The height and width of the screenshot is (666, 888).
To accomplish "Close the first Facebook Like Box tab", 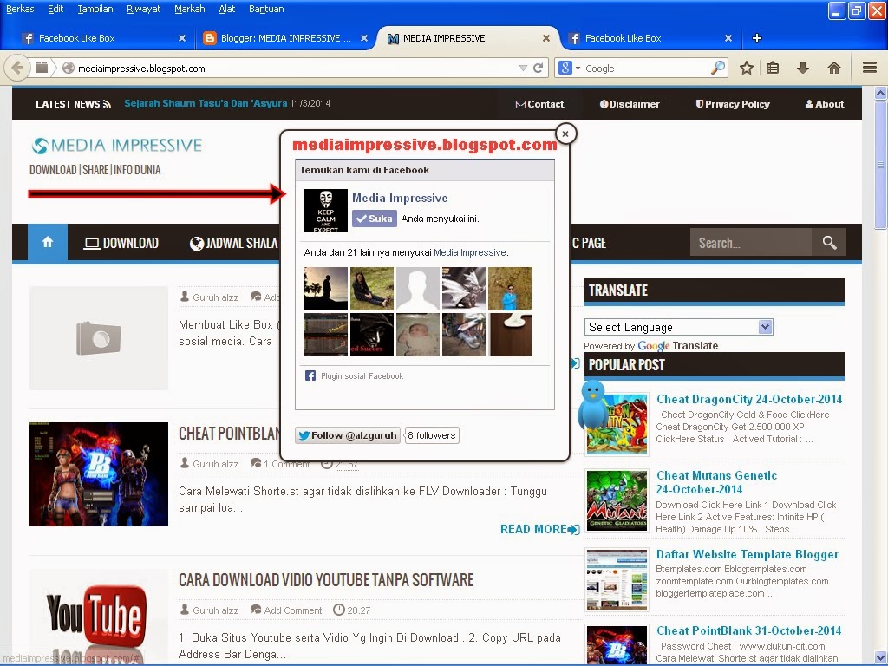I will (182, 38).
